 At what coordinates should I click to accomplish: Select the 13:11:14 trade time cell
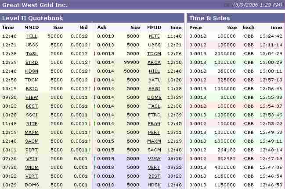point(271,45)
